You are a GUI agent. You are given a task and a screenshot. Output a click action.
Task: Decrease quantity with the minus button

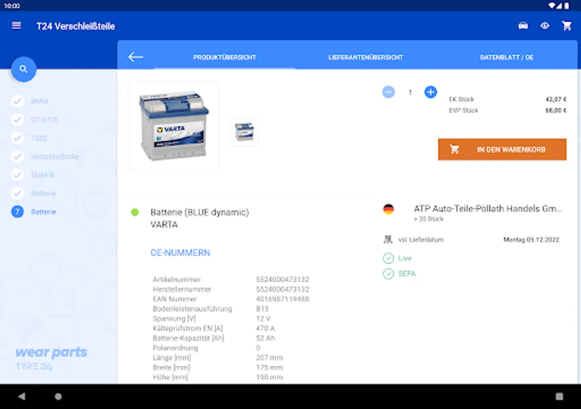click(388, 92)
